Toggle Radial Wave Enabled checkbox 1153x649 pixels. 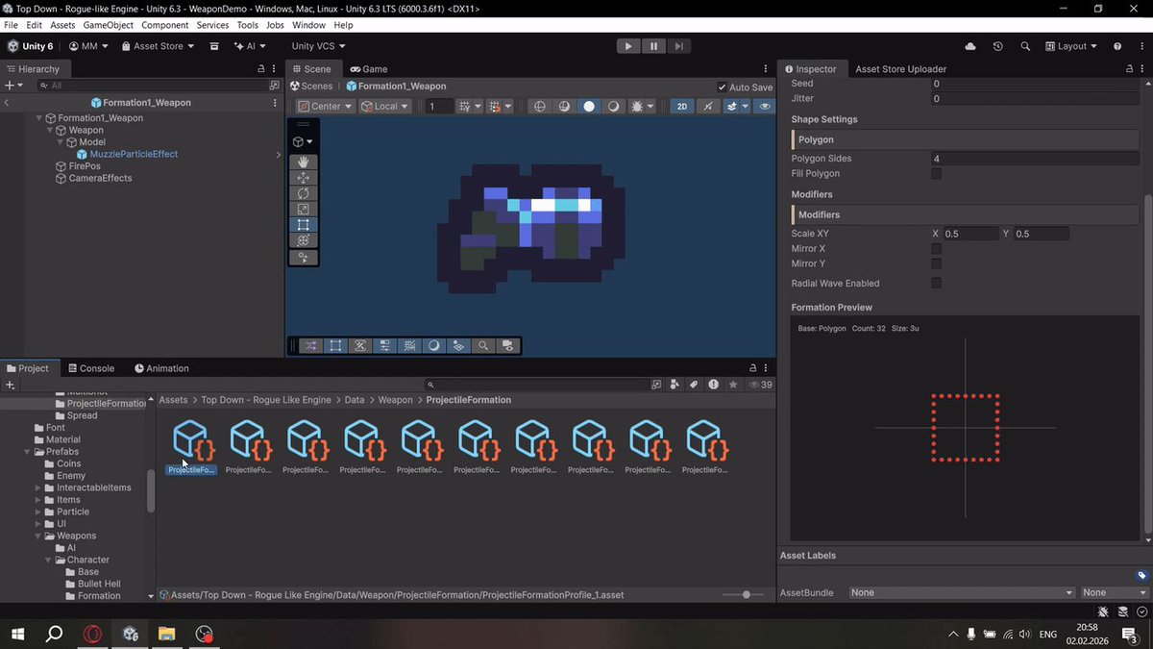coord(937,284)
